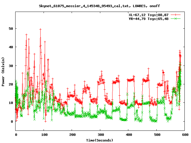Click the 10 tick label on the power axis
Viewport: 191px width, 143px height.
11,103
